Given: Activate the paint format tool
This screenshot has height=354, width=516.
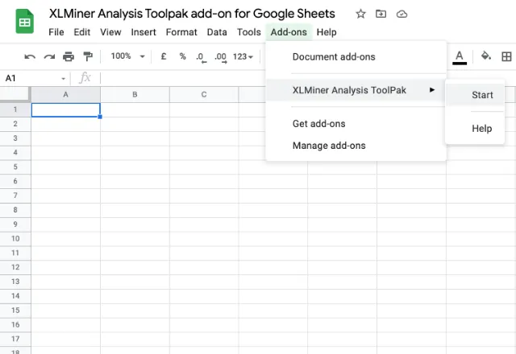Looking at the screenshot, I should click(x=88, y=56).
